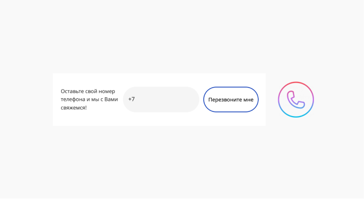The height and width of the screenshot is (199, 364).
Task: Click the word "мне" on the callback button
Action: point(248,100)
